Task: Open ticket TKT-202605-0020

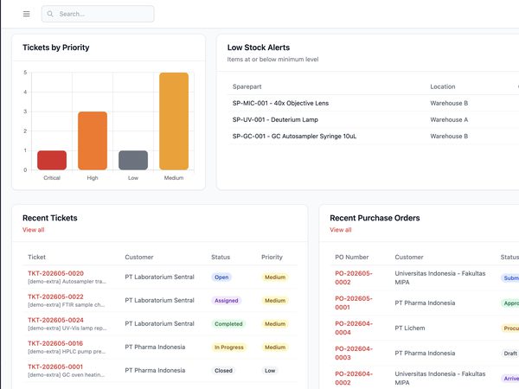Action: 55,273
